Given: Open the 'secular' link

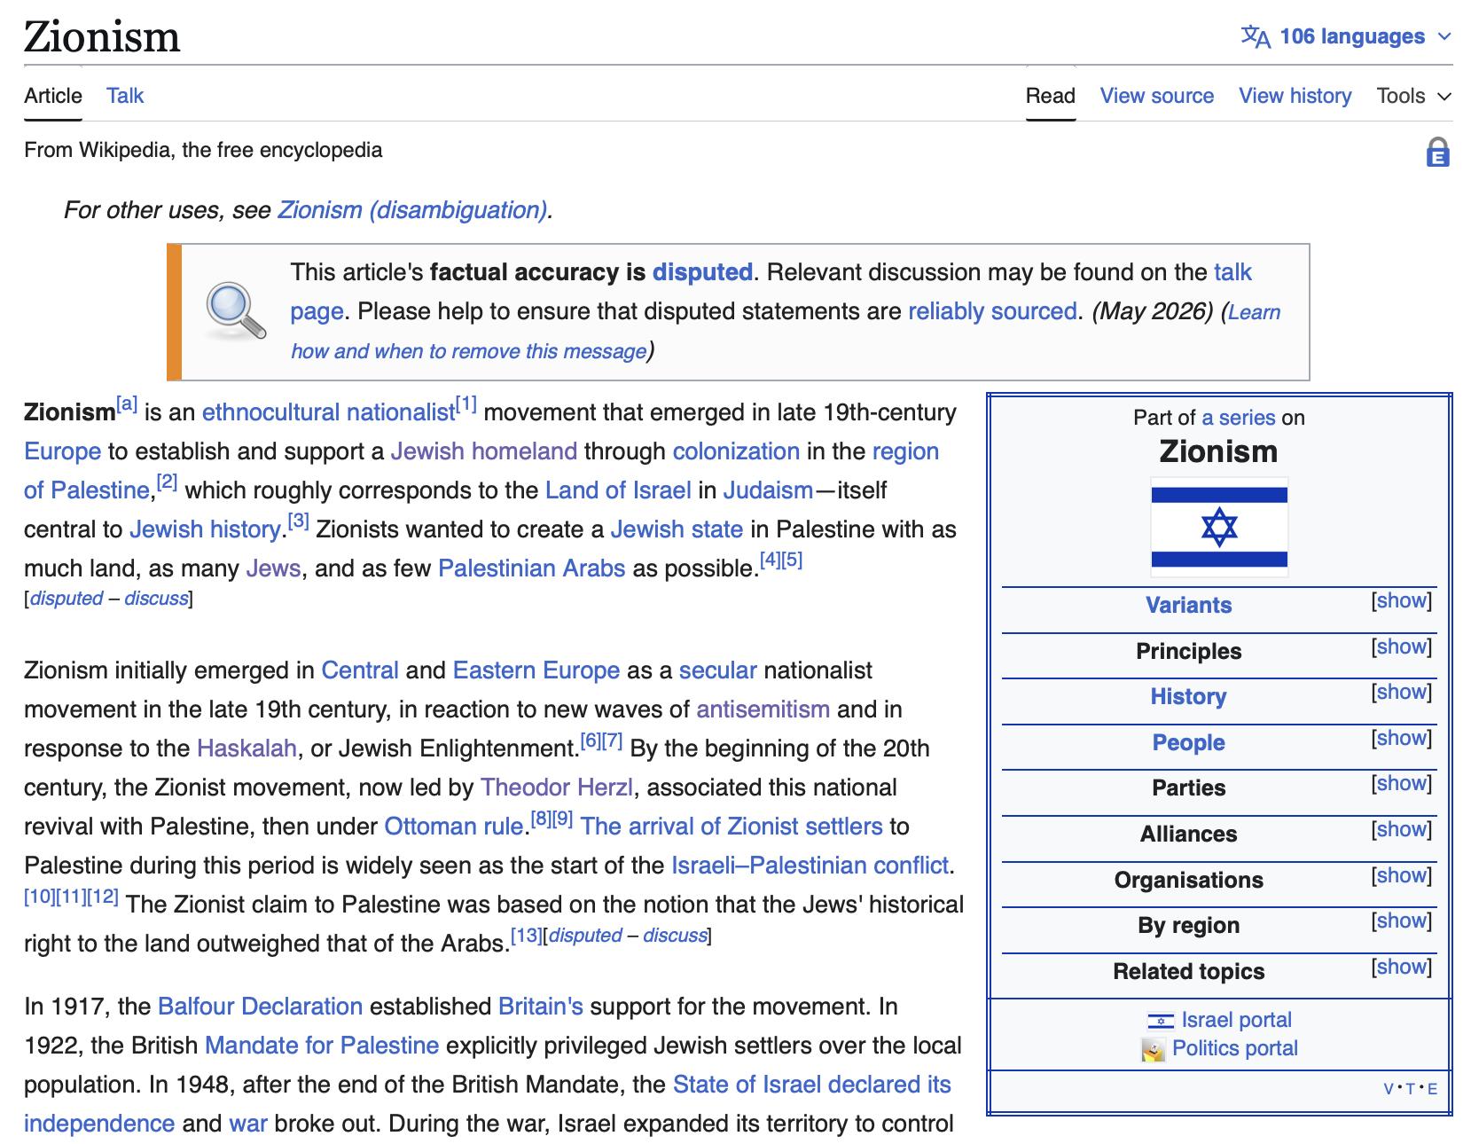Looking at the screenshot, I should [718, 670].
